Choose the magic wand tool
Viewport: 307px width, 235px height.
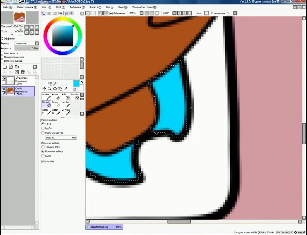55,84
